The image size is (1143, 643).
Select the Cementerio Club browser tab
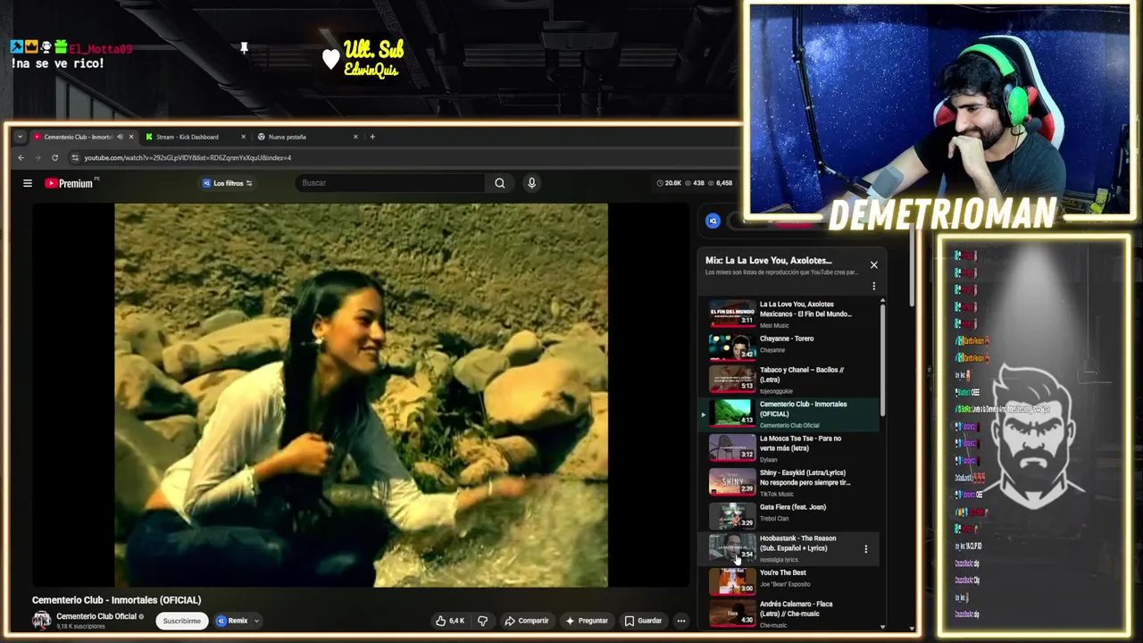click(x=82, y=137)
